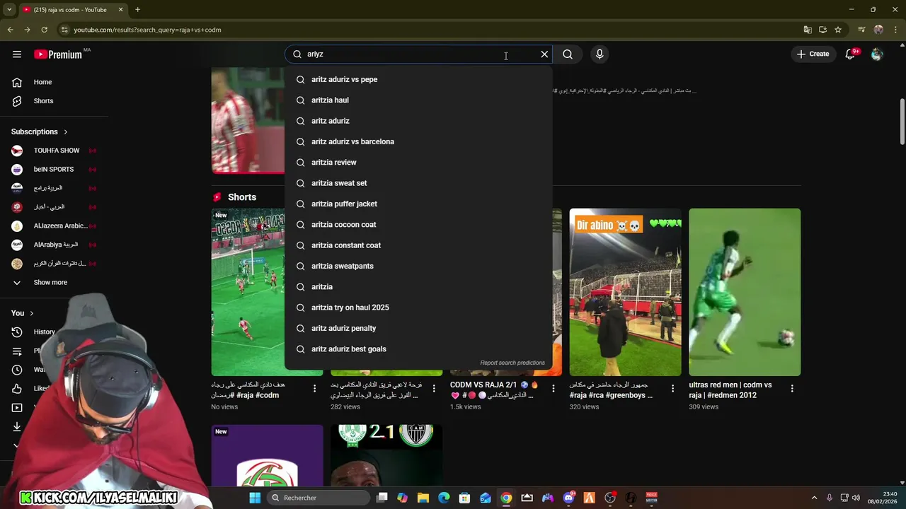Viewport: 906px width, 509px height.
Task: Pick 'aritz aduriz best goals' suggestion
Action: pyautogui.click(x=418, y=349)
